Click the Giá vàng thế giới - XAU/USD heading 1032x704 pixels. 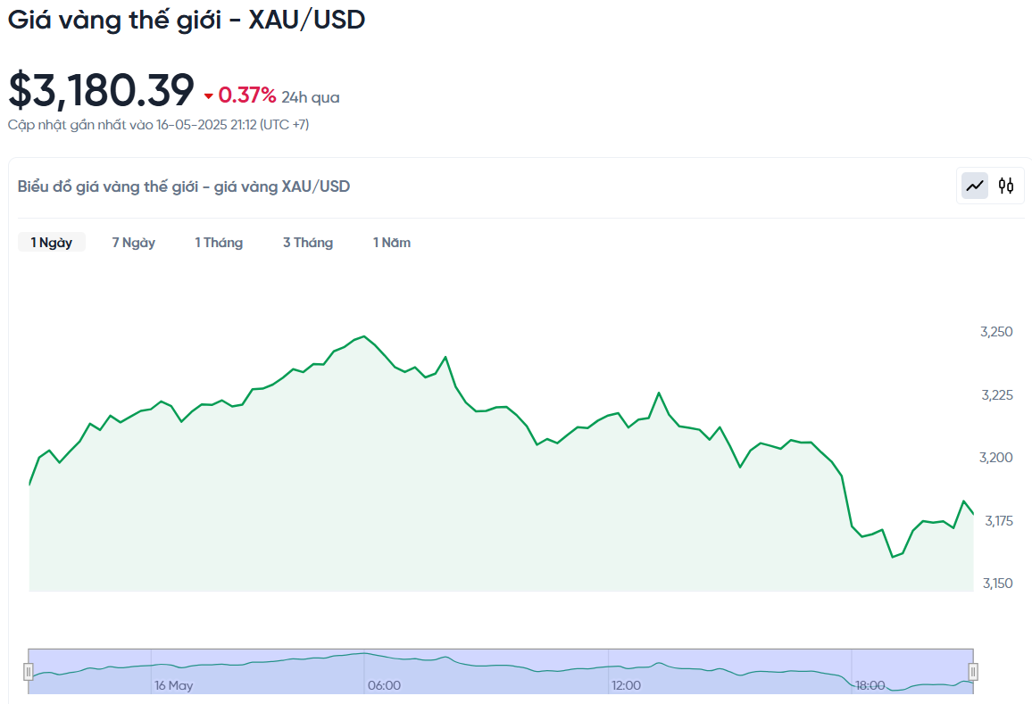point(187,20)
